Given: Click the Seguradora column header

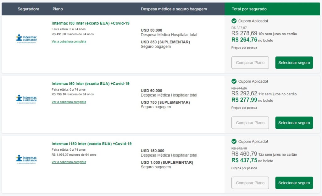Looking at the screenshot, I should [28, 9].
